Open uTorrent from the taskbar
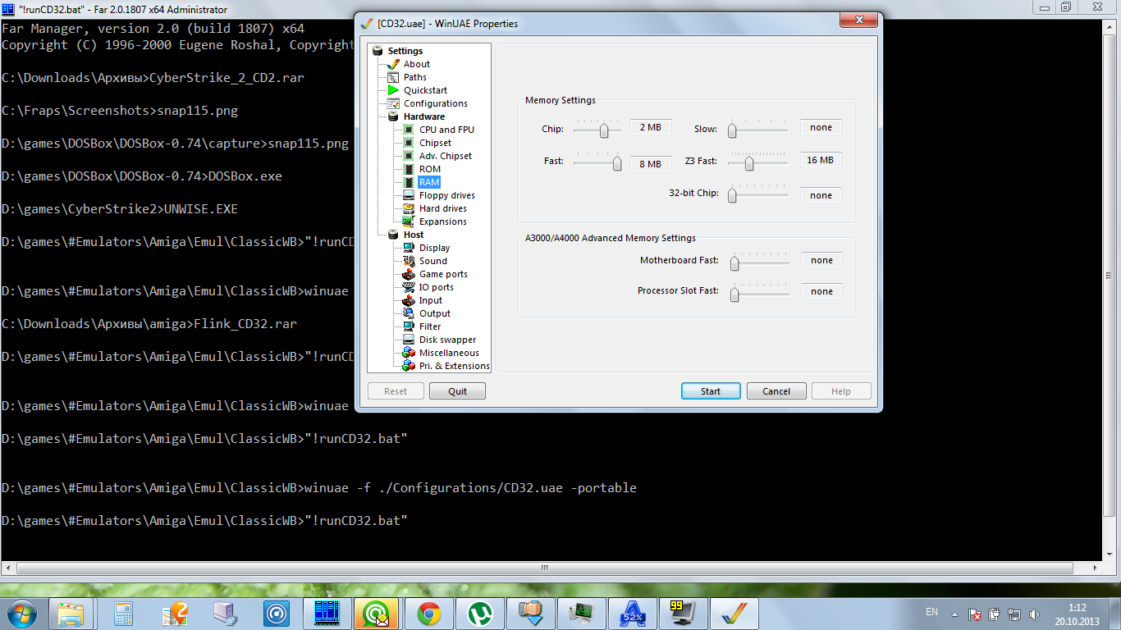1121x630 pixels. point(479,614)
